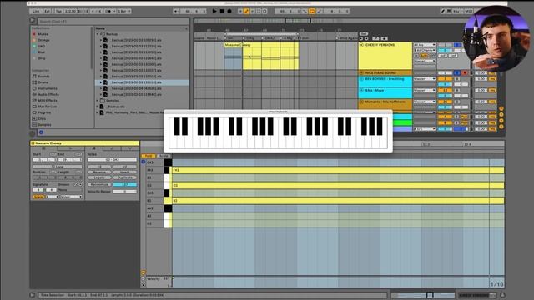This screenshot has height=300, width=534.
Task: Click the NICE PIANO SOUND track header
Action: [x=385, y=72]
